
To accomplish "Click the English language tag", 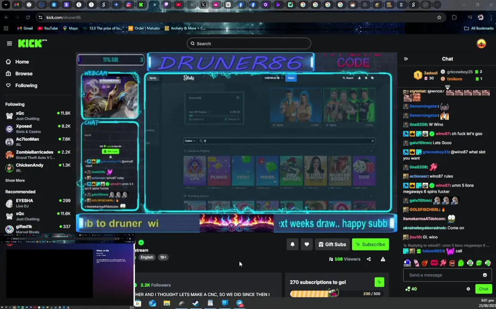I will [147, 257].
